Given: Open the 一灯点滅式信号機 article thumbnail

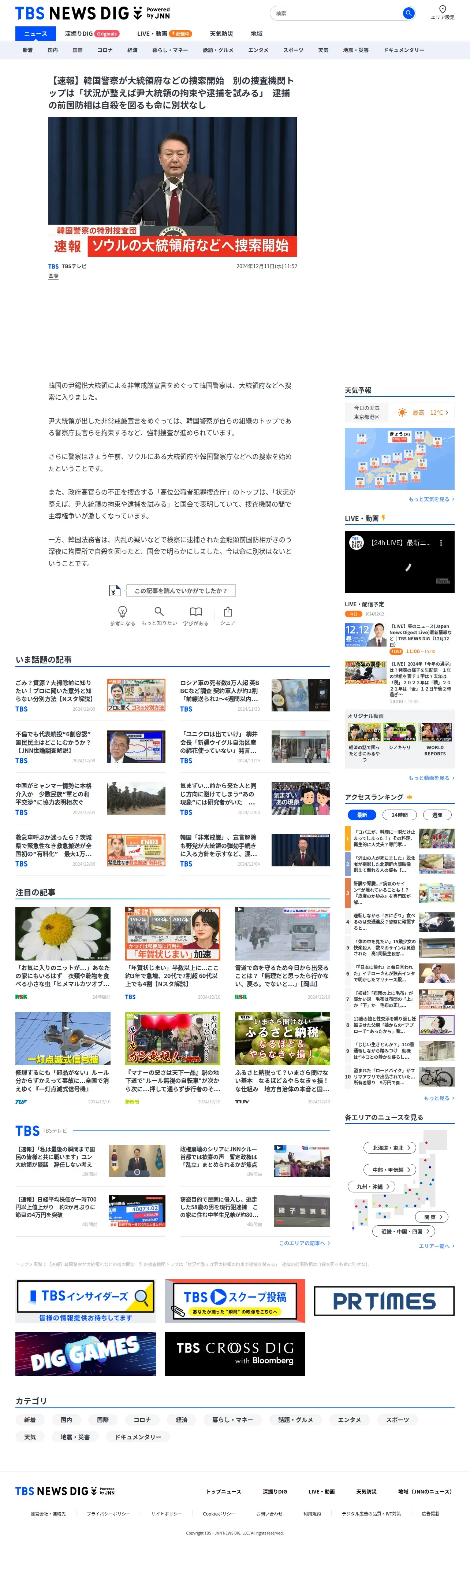Looking at the screenshot, I should click(63, 1038).
